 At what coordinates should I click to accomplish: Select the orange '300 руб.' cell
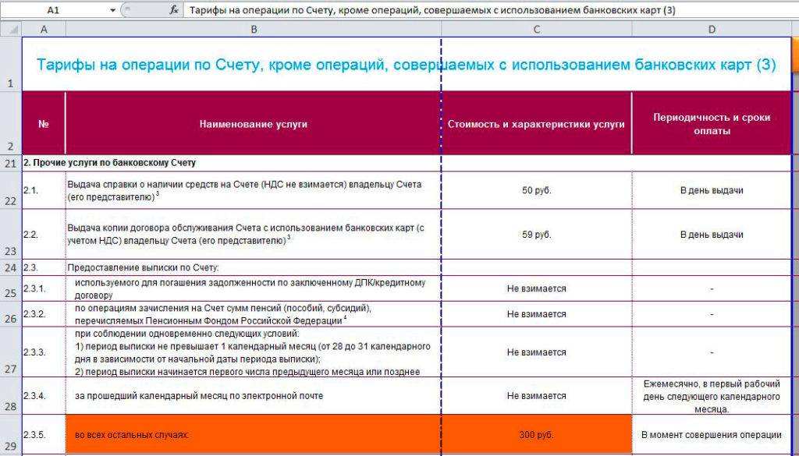536,434
